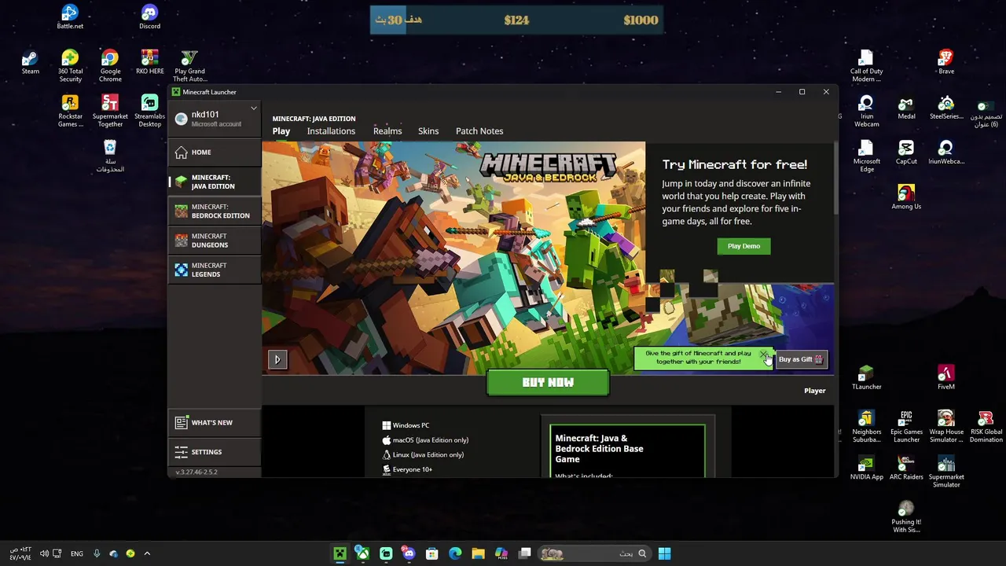Image resolution: width=1006 pixels, height=566 pixels.
Task: Select Minecraft: Bedrock Edition in the sidebar
Action: (215, 211)
